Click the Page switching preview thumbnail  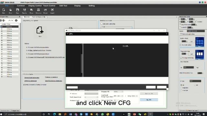(200, 54)
